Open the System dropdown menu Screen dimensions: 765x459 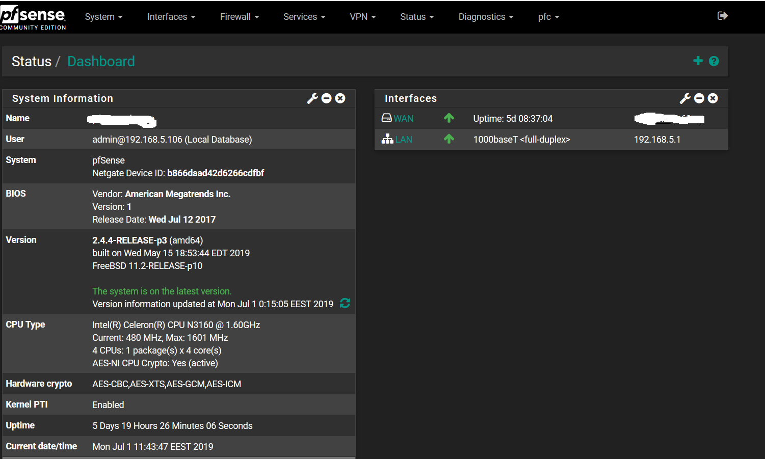(103, 17)
